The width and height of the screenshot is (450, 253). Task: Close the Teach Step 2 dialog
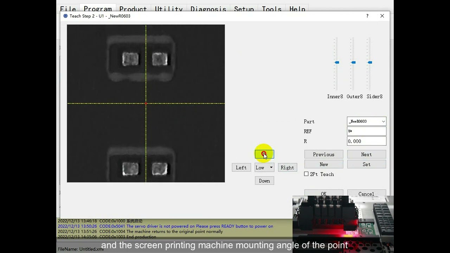coord(382,16)
